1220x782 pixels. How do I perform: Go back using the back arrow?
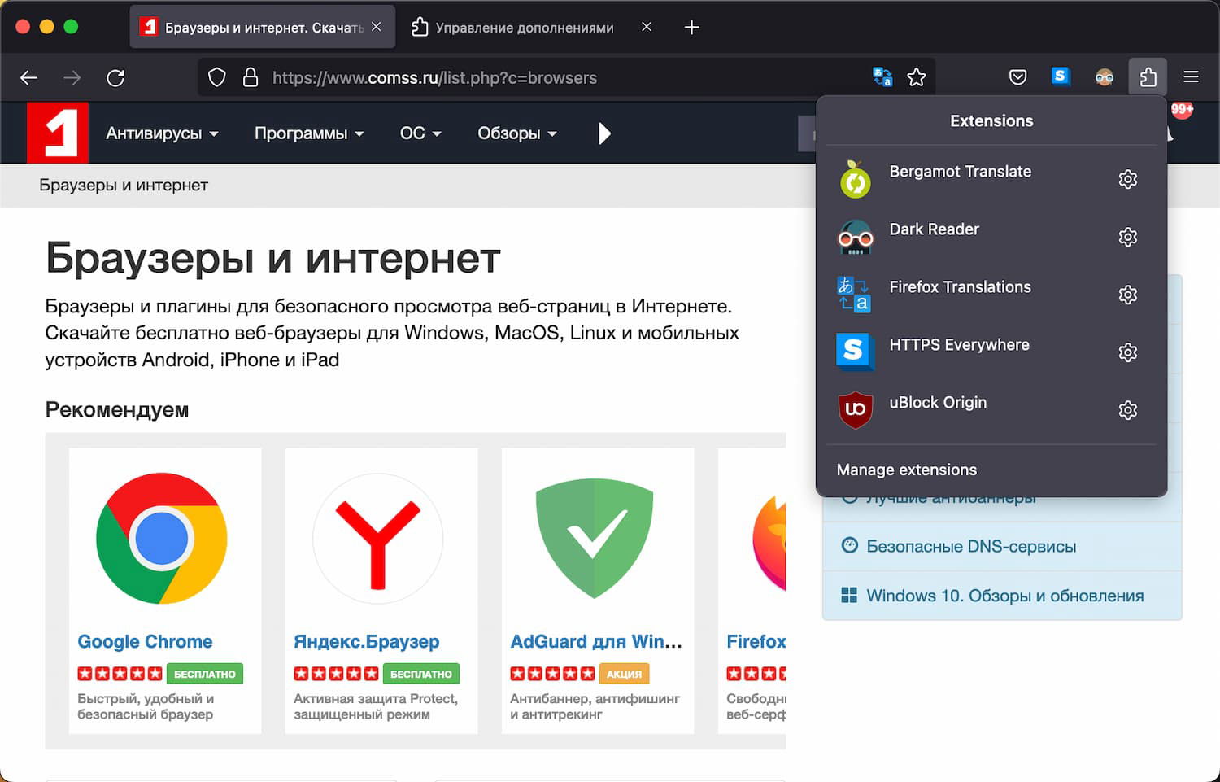[29, 77]
